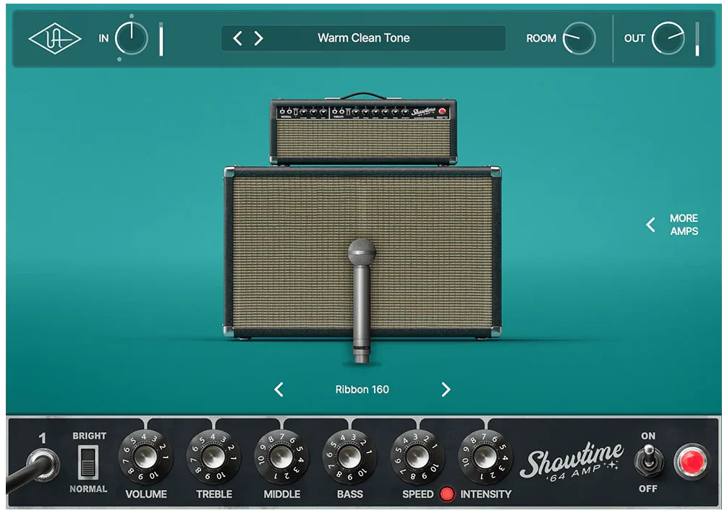Select the next microphone after Ribbon 160

tap(446, 389)
